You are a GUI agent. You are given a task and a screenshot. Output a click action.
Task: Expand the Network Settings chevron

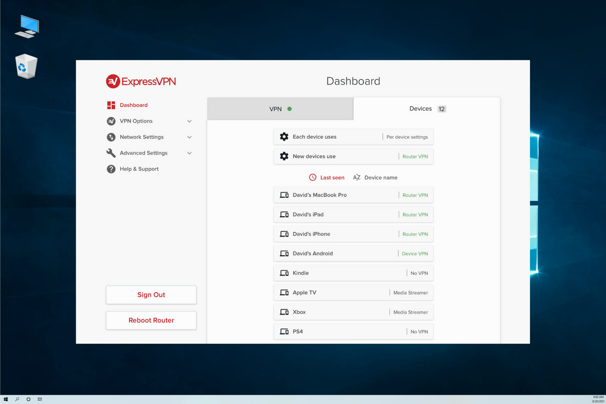coord(189,137)
